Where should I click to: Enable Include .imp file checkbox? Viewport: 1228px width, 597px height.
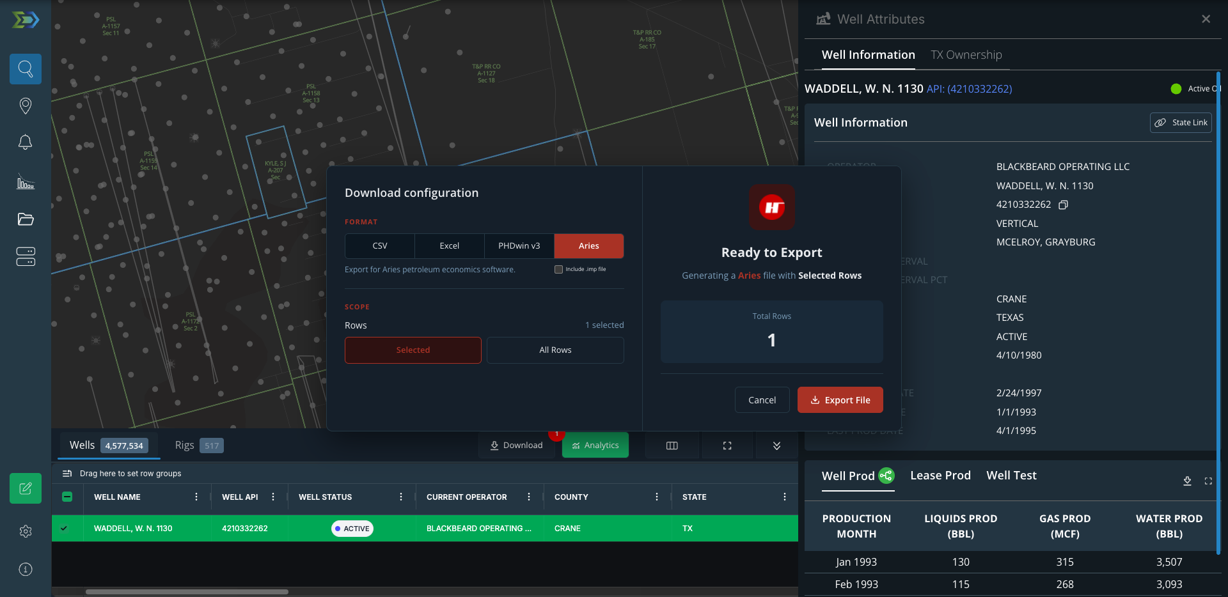pyautogui.click(x=559, y=269)
